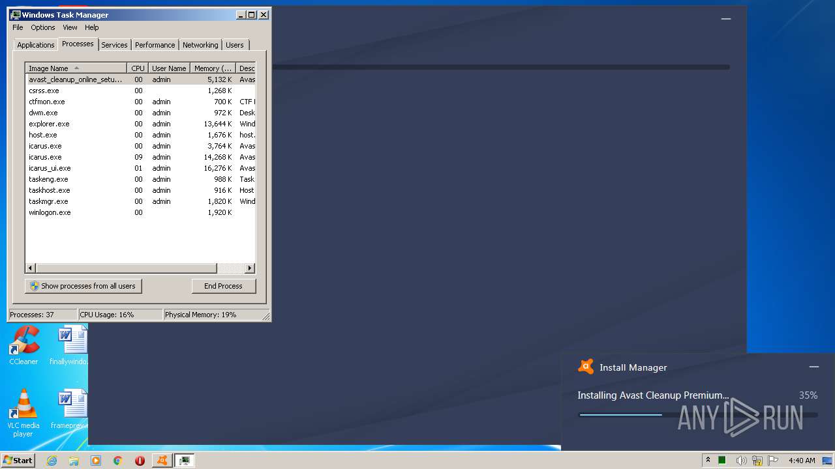Open the Options menu

[43, 27]
